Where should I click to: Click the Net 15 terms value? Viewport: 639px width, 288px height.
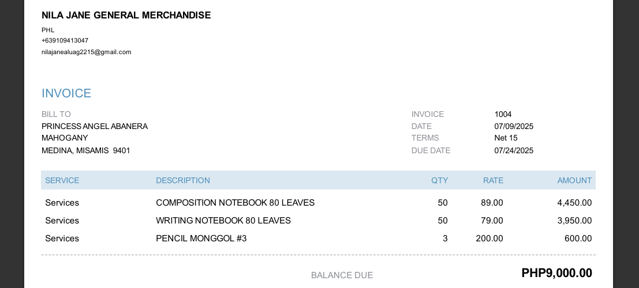click(x=506, y=138)
